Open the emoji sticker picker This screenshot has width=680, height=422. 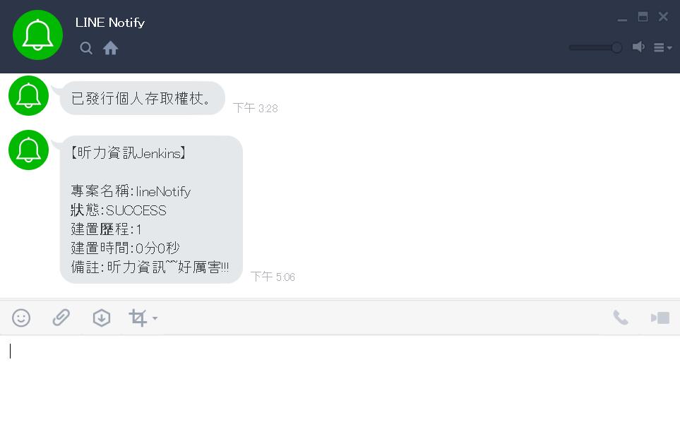click(x=21, y=318)
